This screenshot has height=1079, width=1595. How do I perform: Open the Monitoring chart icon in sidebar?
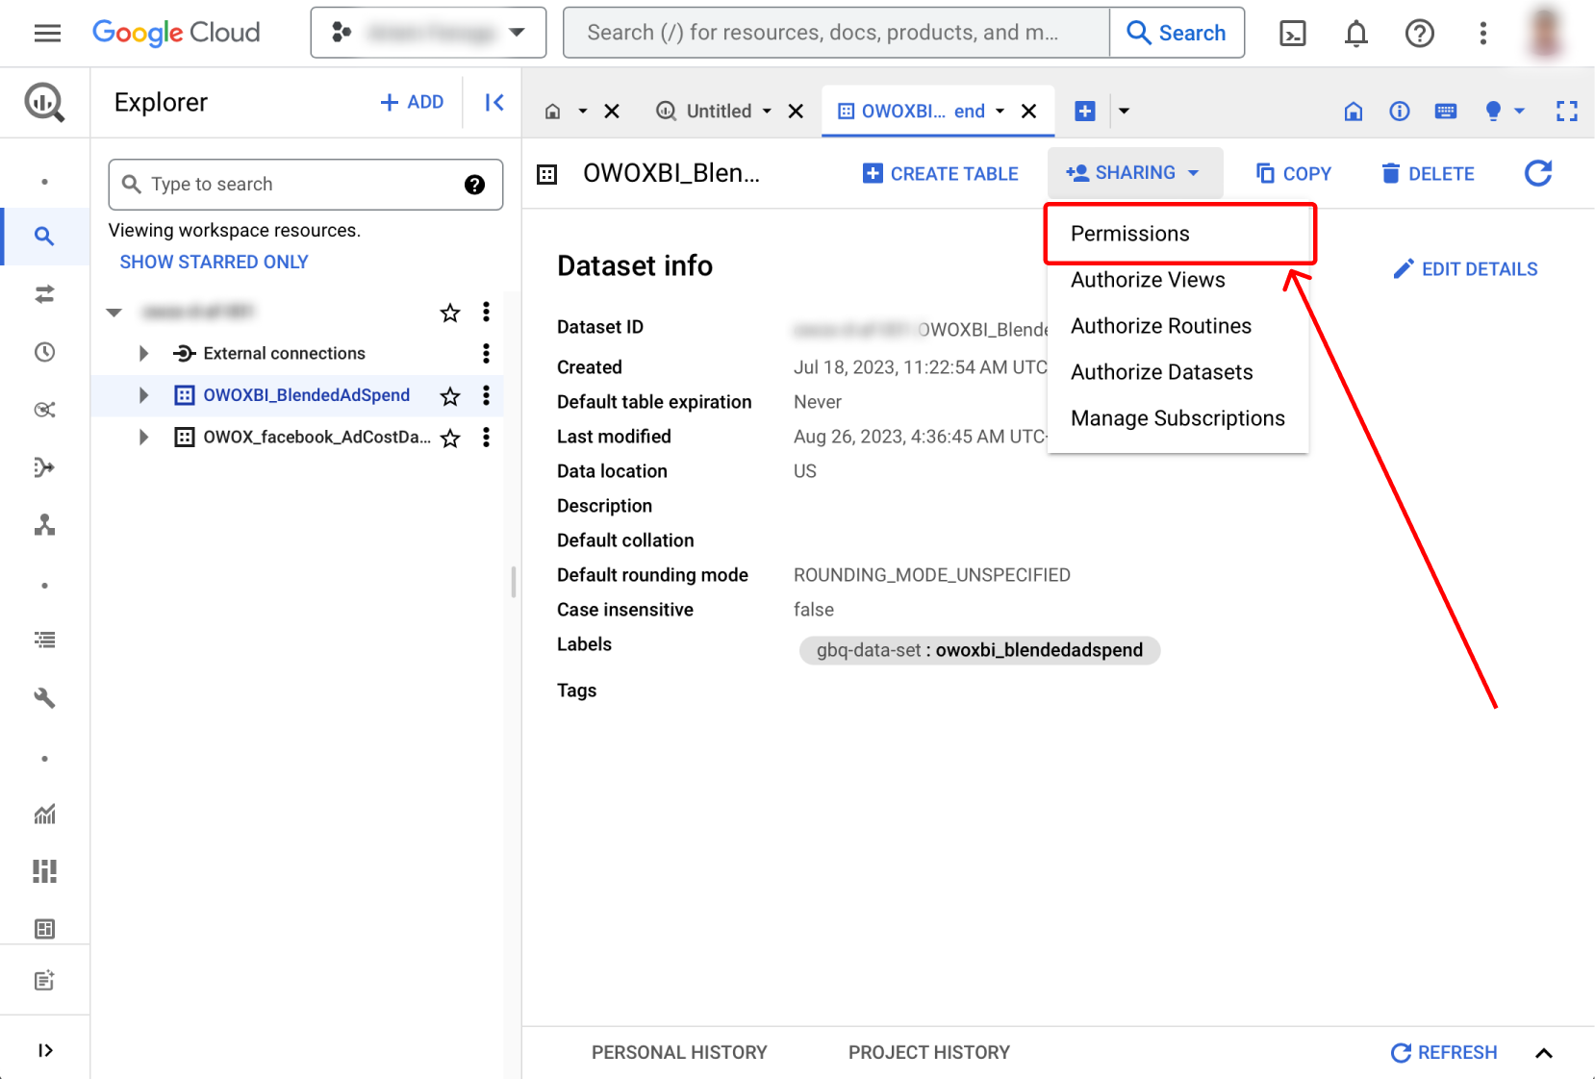click(x=44, y=815)
